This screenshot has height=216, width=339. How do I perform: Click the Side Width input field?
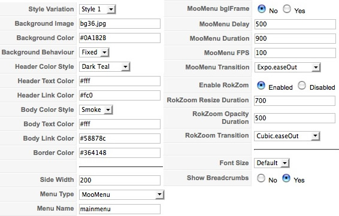[x=120, y=180]
